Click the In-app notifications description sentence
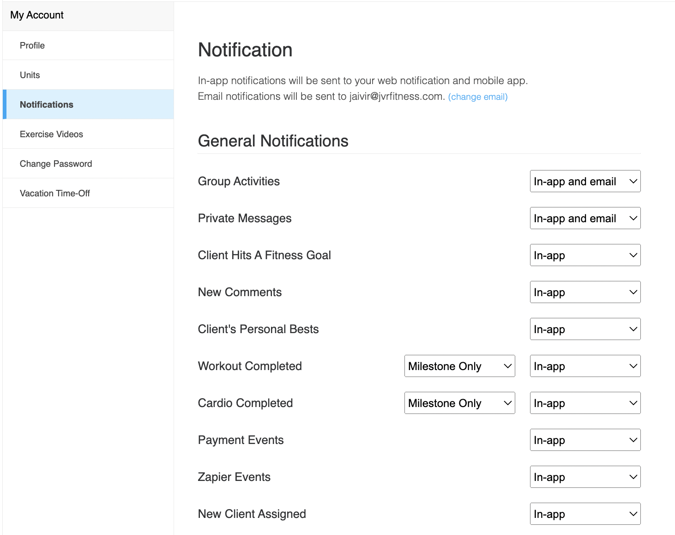The height and width of the screenshot is (535, 675). (363, 80)
